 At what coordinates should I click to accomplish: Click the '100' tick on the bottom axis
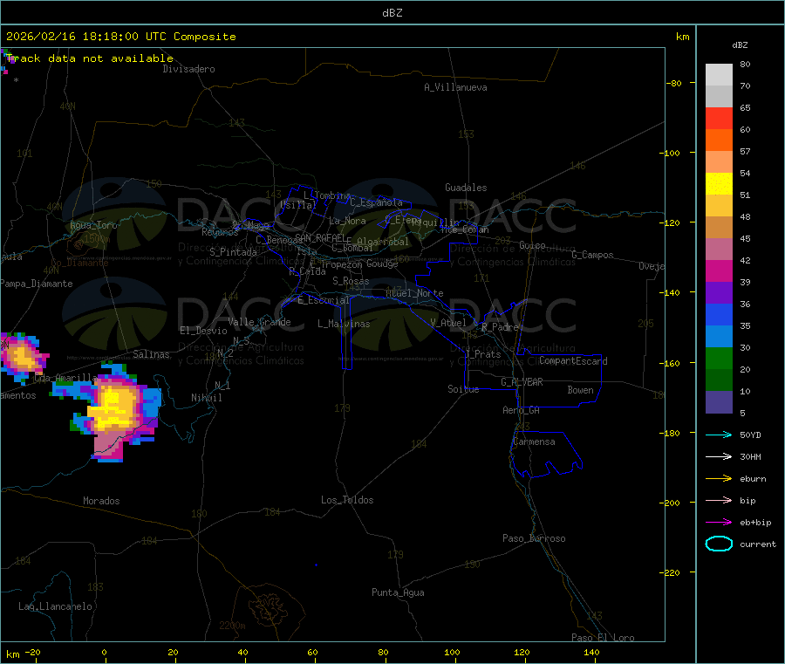(452, 652)
